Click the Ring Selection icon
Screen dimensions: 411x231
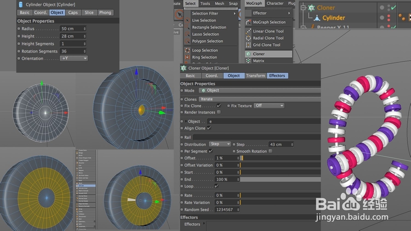(187, 57)
